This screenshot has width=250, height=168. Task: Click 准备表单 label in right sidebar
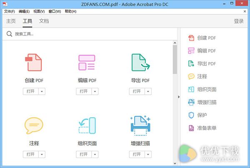click(207, 128)
